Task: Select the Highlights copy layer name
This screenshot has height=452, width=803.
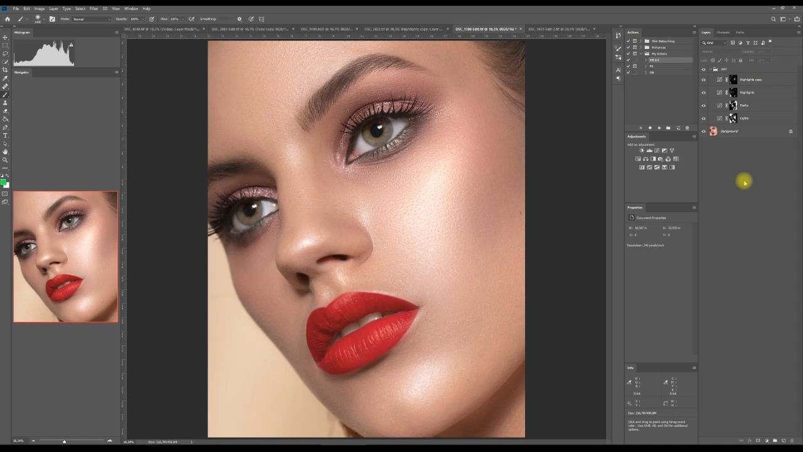Action: tap(751, 80)
